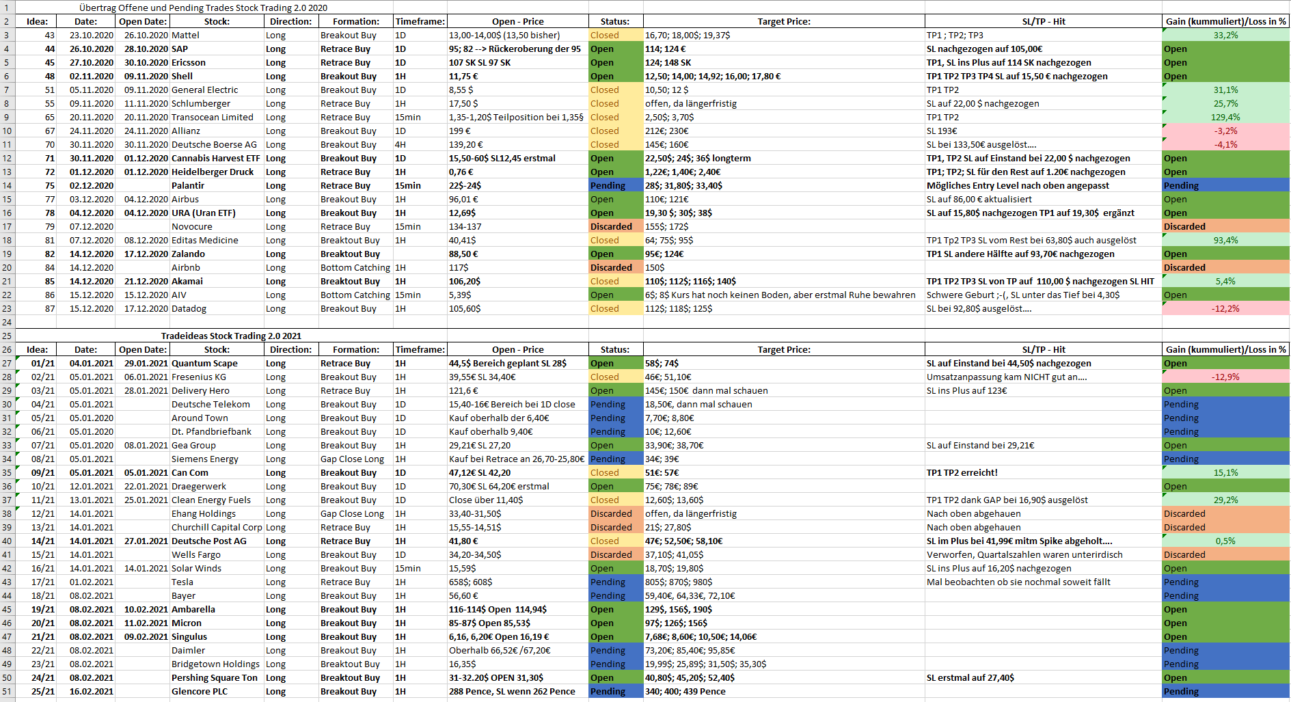The width and height of the screenshot is (1291, 702).
Task: Click the "288 Pence, SL wenn 262 Pence" cell
Action: (517, 691)
